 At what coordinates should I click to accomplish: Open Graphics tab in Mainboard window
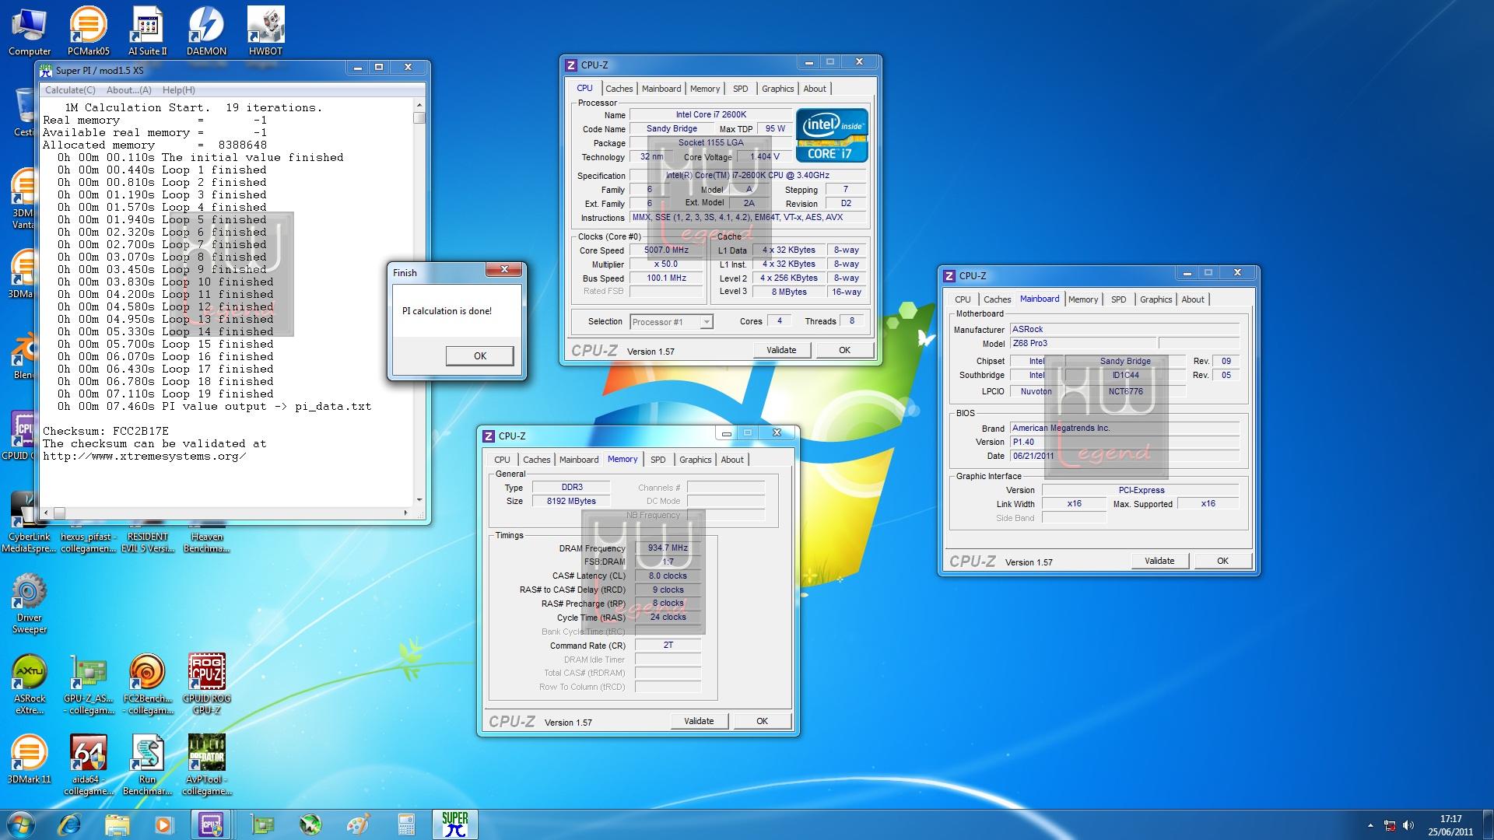pyautogui.click(x=1156, y=299)
